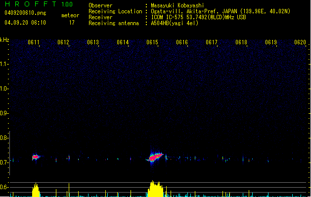Click the yellow intensity peak under 0611

pyautogui.click(x=36, y=190)
